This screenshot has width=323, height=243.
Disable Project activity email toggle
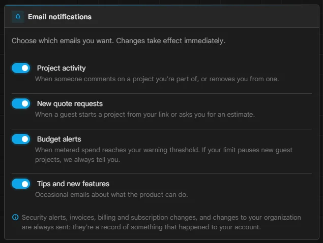[21, 68]
